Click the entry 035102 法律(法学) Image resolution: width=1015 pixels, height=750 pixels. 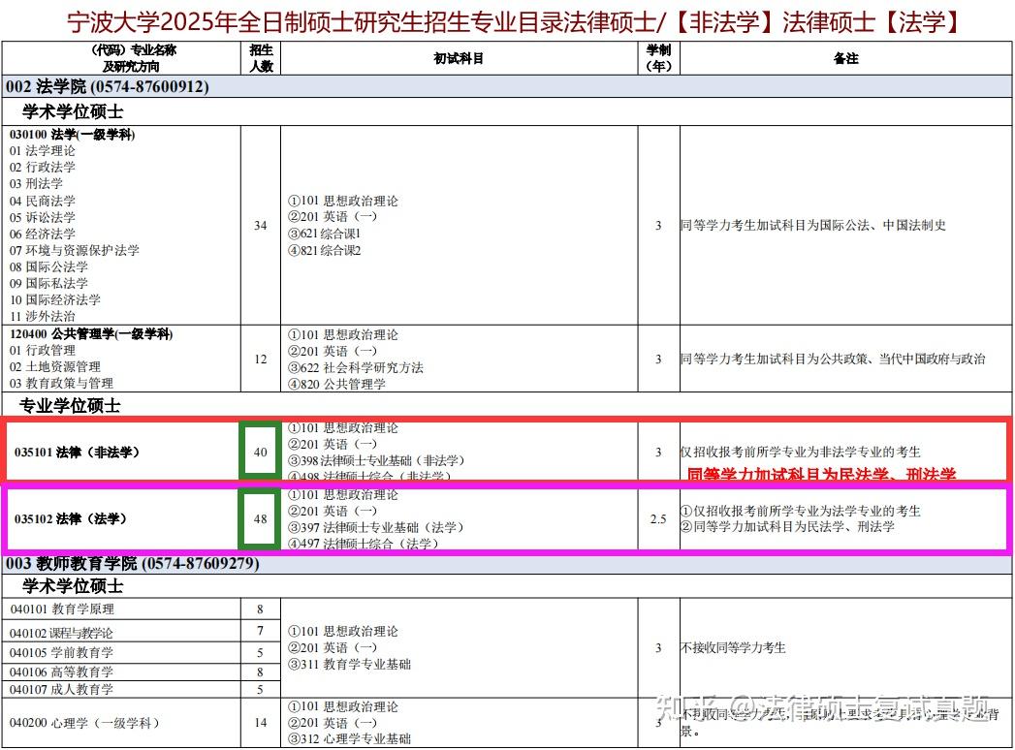[70, 519]
